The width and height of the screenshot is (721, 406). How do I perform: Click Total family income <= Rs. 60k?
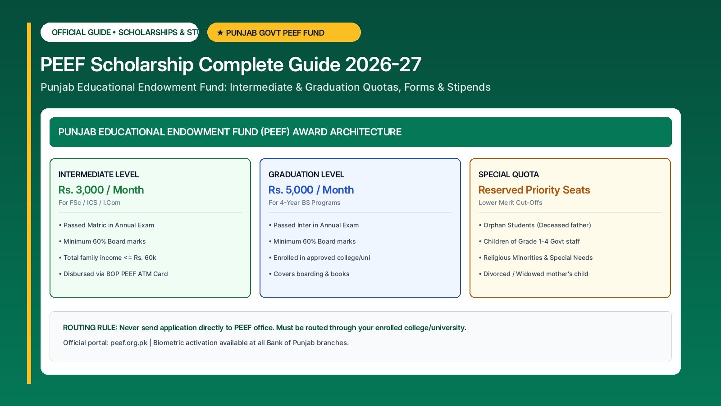click(107, 258)
